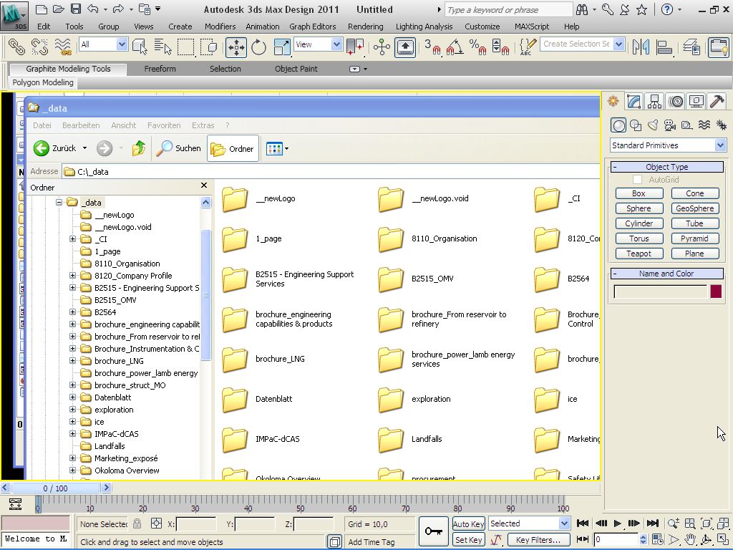
Task: Select the Link tool in main toolbar
Action: [17, 47]
